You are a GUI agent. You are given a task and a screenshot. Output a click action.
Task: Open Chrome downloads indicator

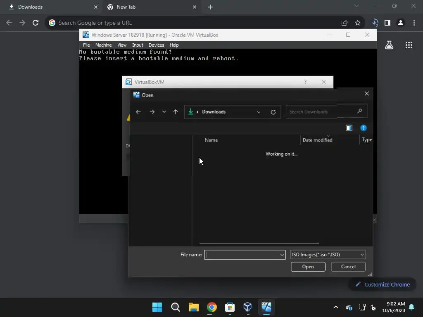[x=375, y=23]
